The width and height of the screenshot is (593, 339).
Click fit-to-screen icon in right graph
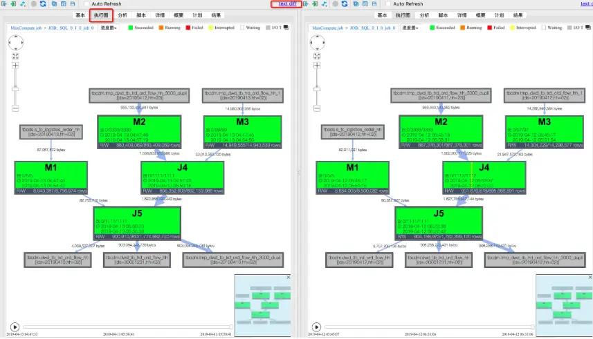317,56
